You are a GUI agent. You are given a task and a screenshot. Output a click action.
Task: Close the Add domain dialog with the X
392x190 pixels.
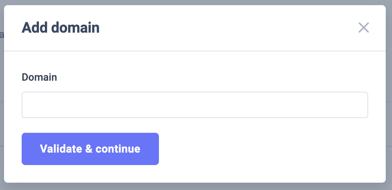363,28
